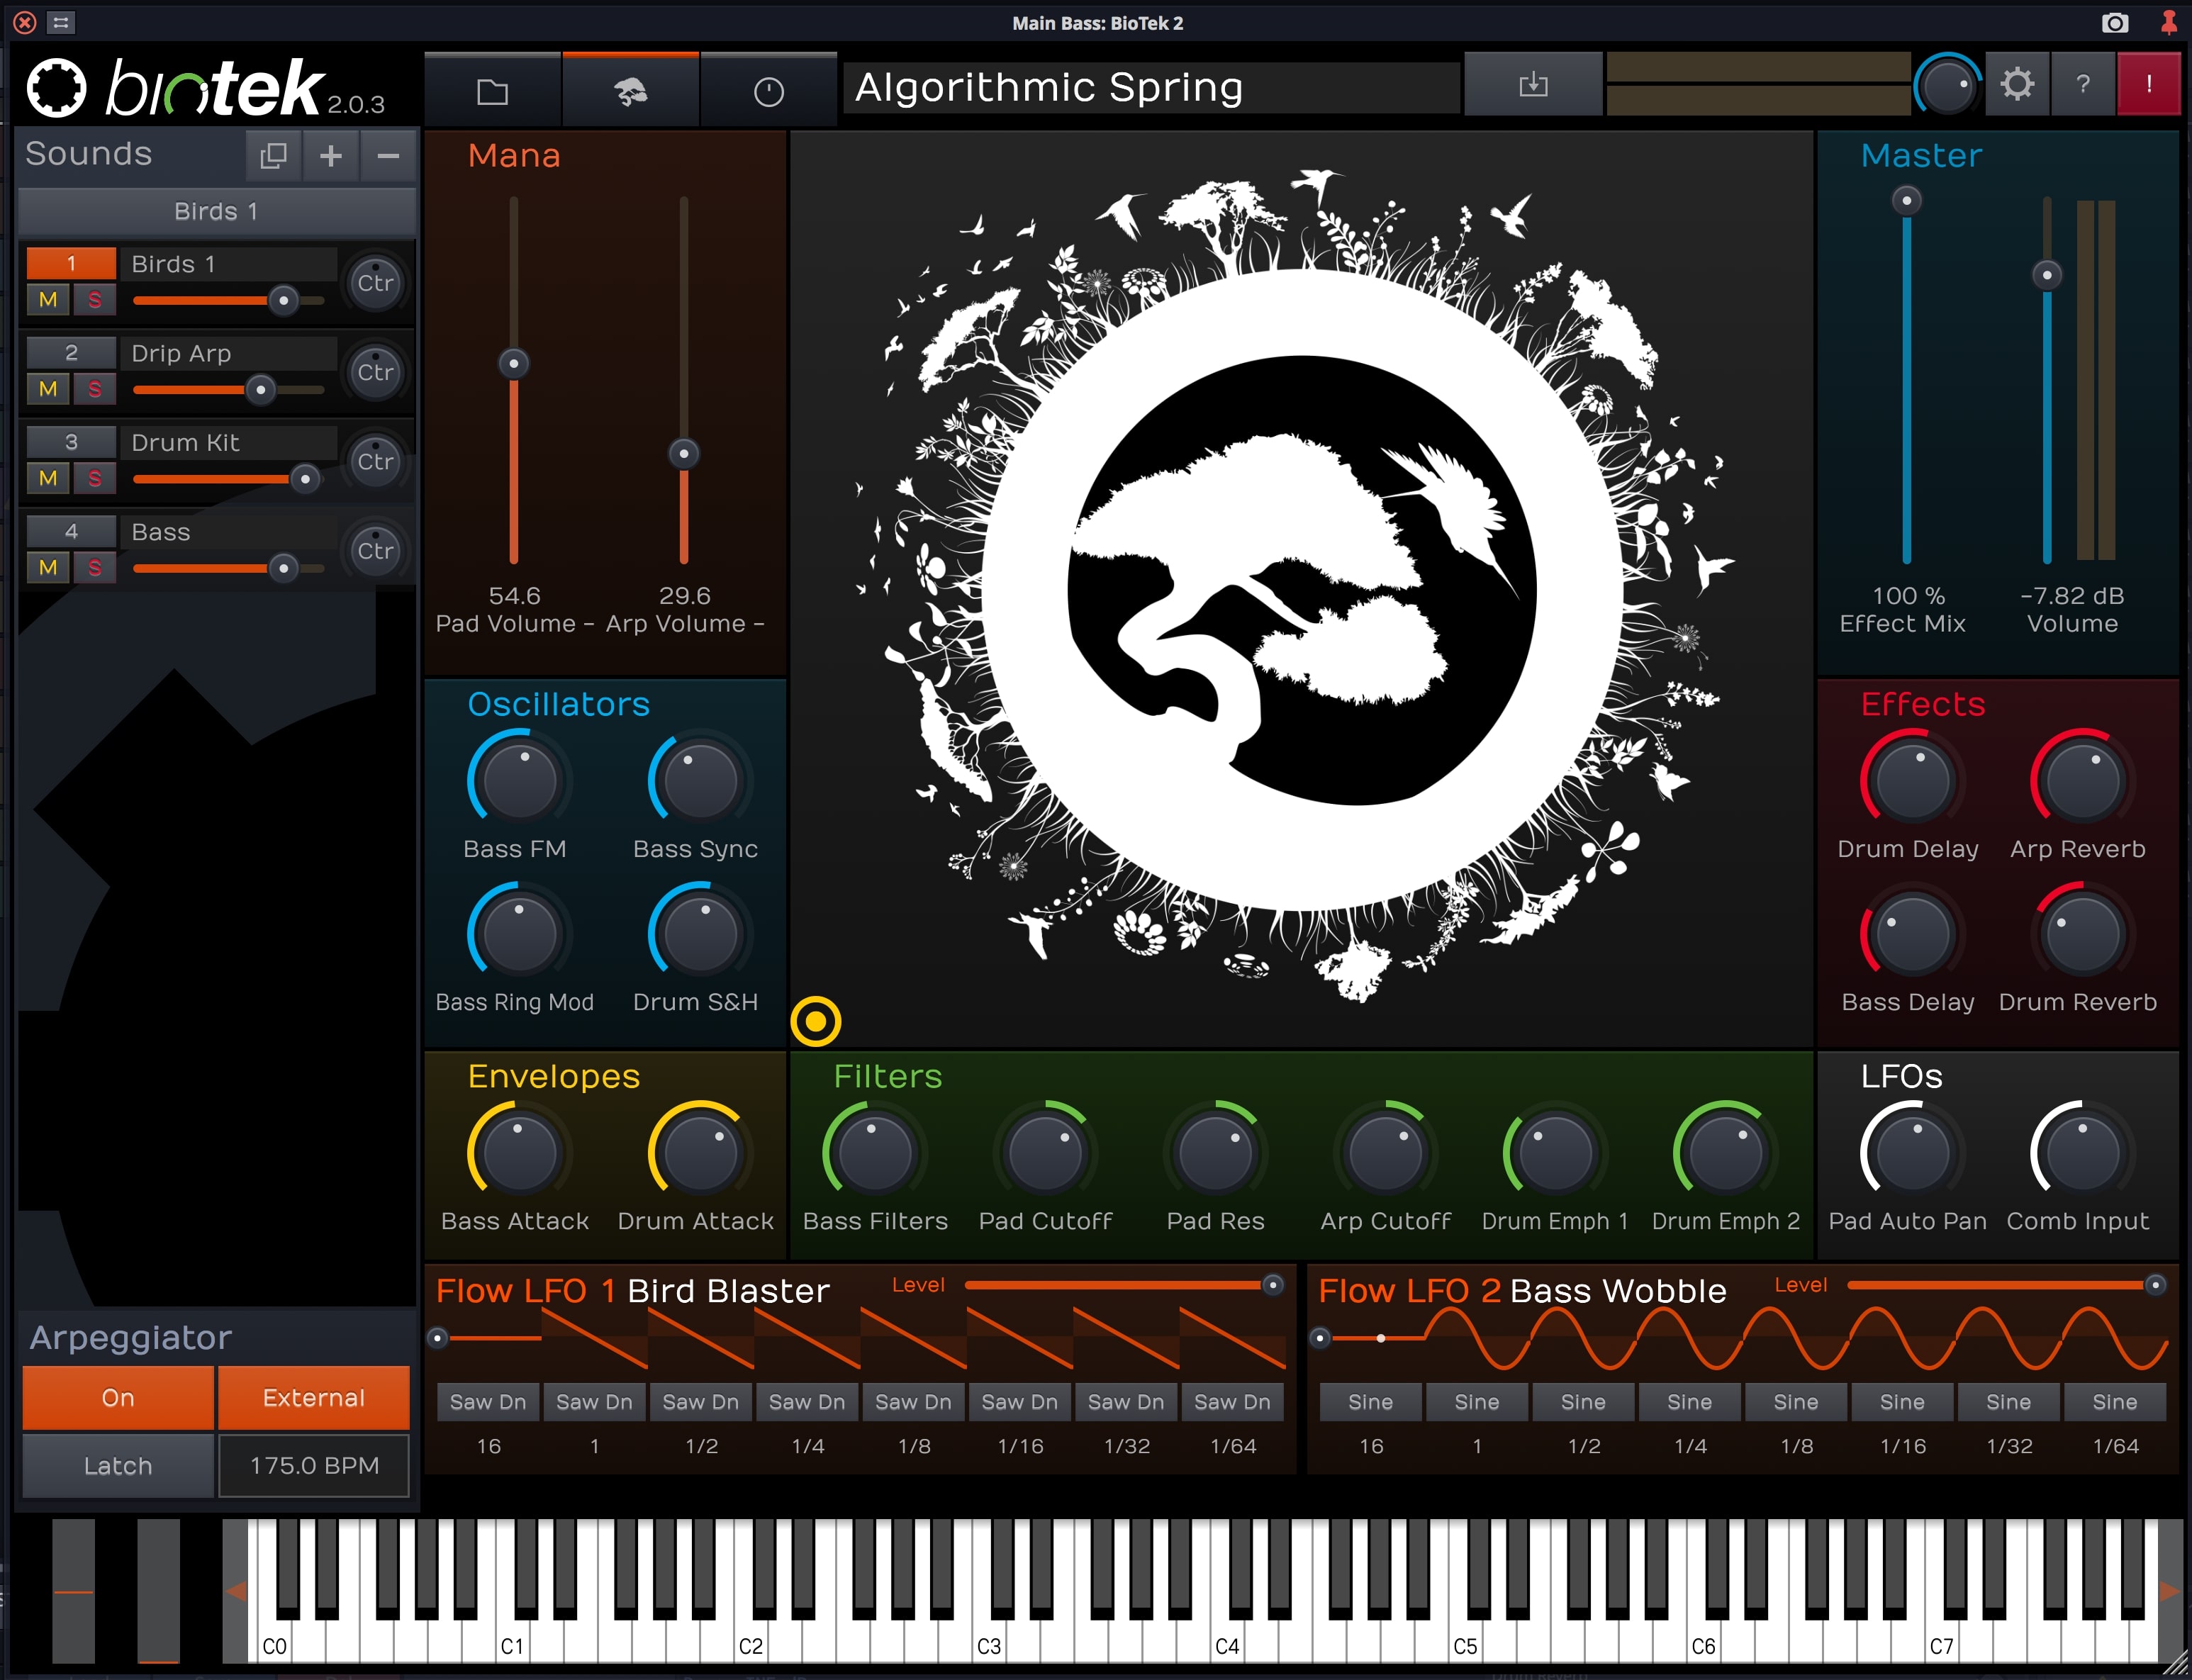Solo the Drum Kit sound
The width and height of the screenshot is (2192, 1680).
(95, 478)
